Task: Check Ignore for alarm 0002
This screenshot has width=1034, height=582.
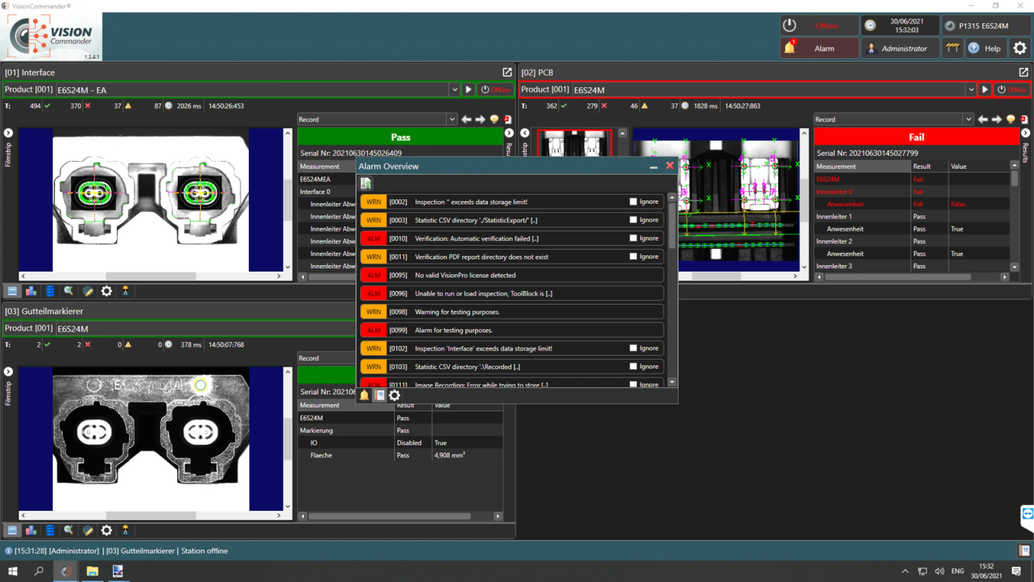Action: coord(633,202)
